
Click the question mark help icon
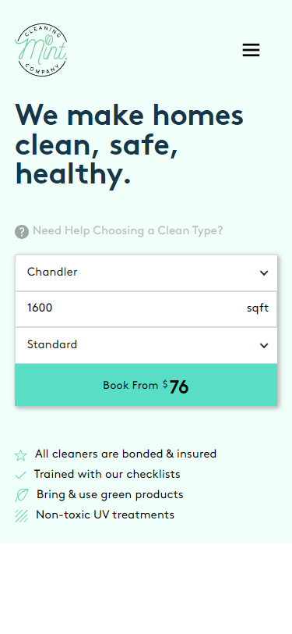click(22, 232)
